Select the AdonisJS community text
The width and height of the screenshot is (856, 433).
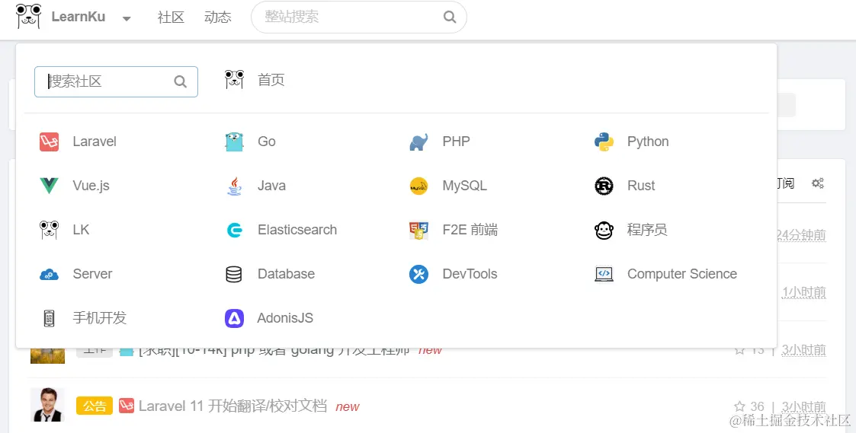(286, 319)
